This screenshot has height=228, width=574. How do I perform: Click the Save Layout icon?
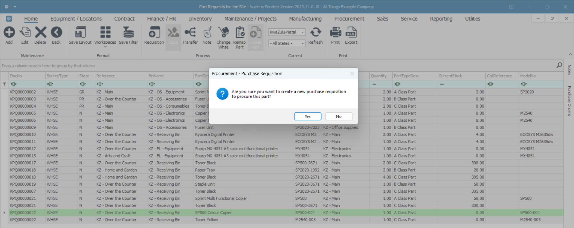[80, 32]
